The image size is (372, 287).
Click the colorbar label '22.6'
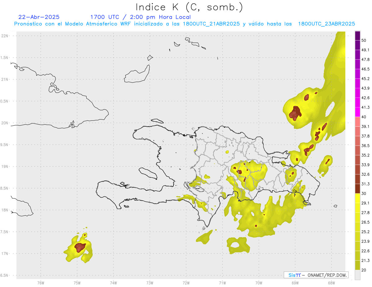click(365, 251)
